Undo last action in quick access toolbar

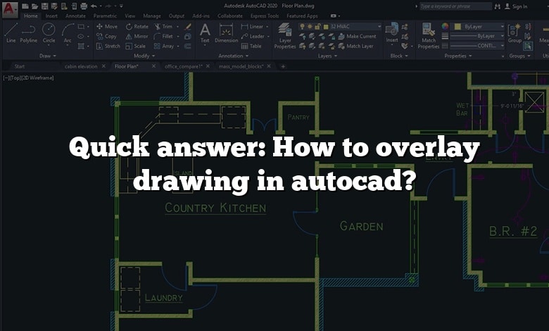point(94,6)
